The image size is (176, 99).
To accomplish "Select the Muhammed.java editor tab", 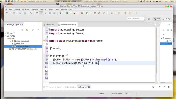I will point(67,24).
